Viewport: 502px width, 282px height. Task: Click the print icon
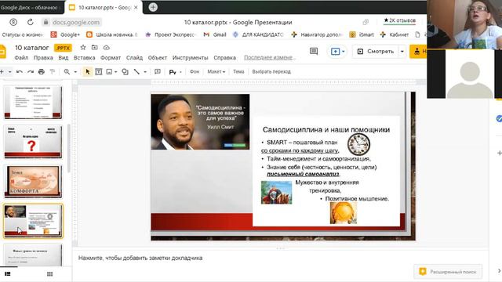tap(42, 71)
